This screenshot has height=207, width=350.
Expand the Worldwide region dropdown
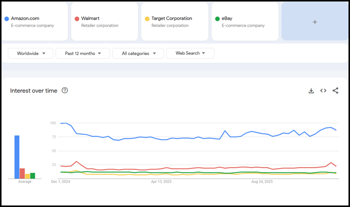point(31,53)
